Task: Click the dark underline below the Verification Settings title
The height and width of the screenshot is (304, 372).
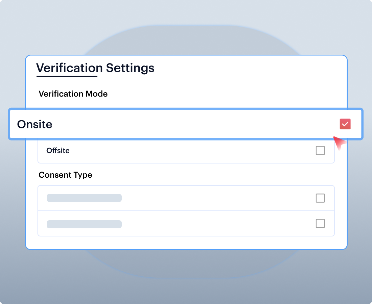Action: point(67,76)
